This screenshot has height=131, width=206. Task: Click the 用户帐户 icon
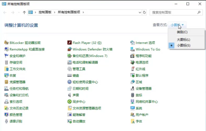point(133,115)
